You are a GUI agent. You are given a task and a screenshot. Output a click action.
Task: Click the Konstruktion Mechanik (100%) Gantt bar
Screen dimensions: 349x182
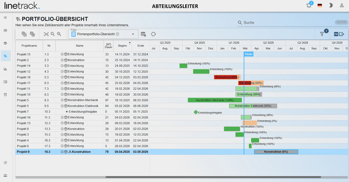(215, 100)
